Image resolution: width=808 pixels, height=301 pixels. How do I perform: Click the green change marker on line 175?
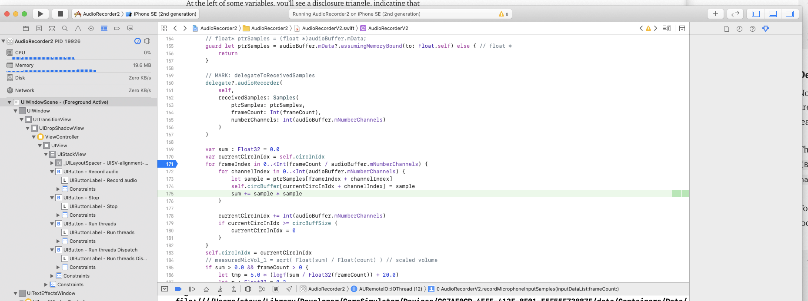point(677,194)
